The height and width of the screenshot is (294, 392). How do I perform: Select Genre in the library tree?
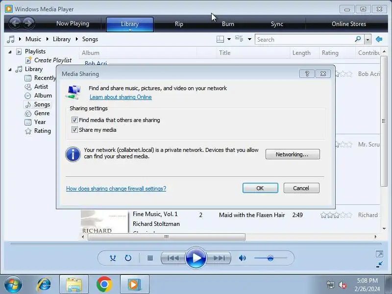[x=42, y=113]
